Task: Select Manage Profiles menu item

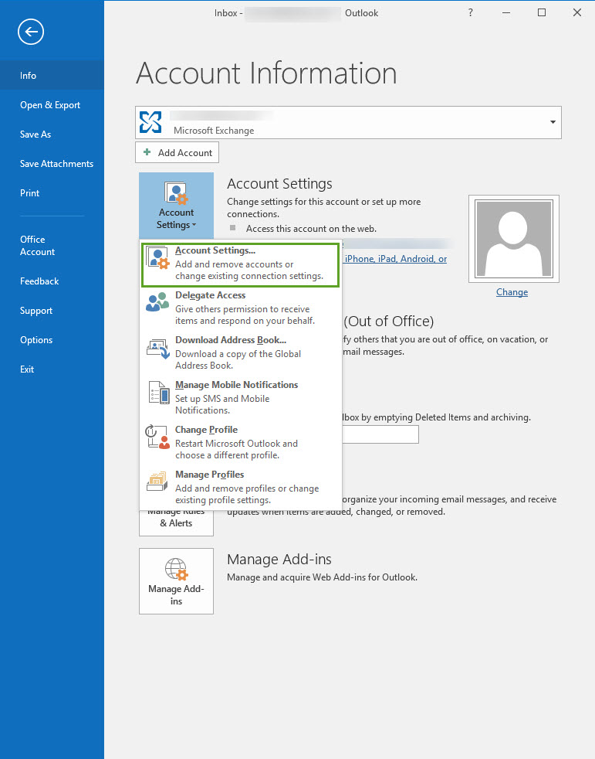Action: (241, 489)
